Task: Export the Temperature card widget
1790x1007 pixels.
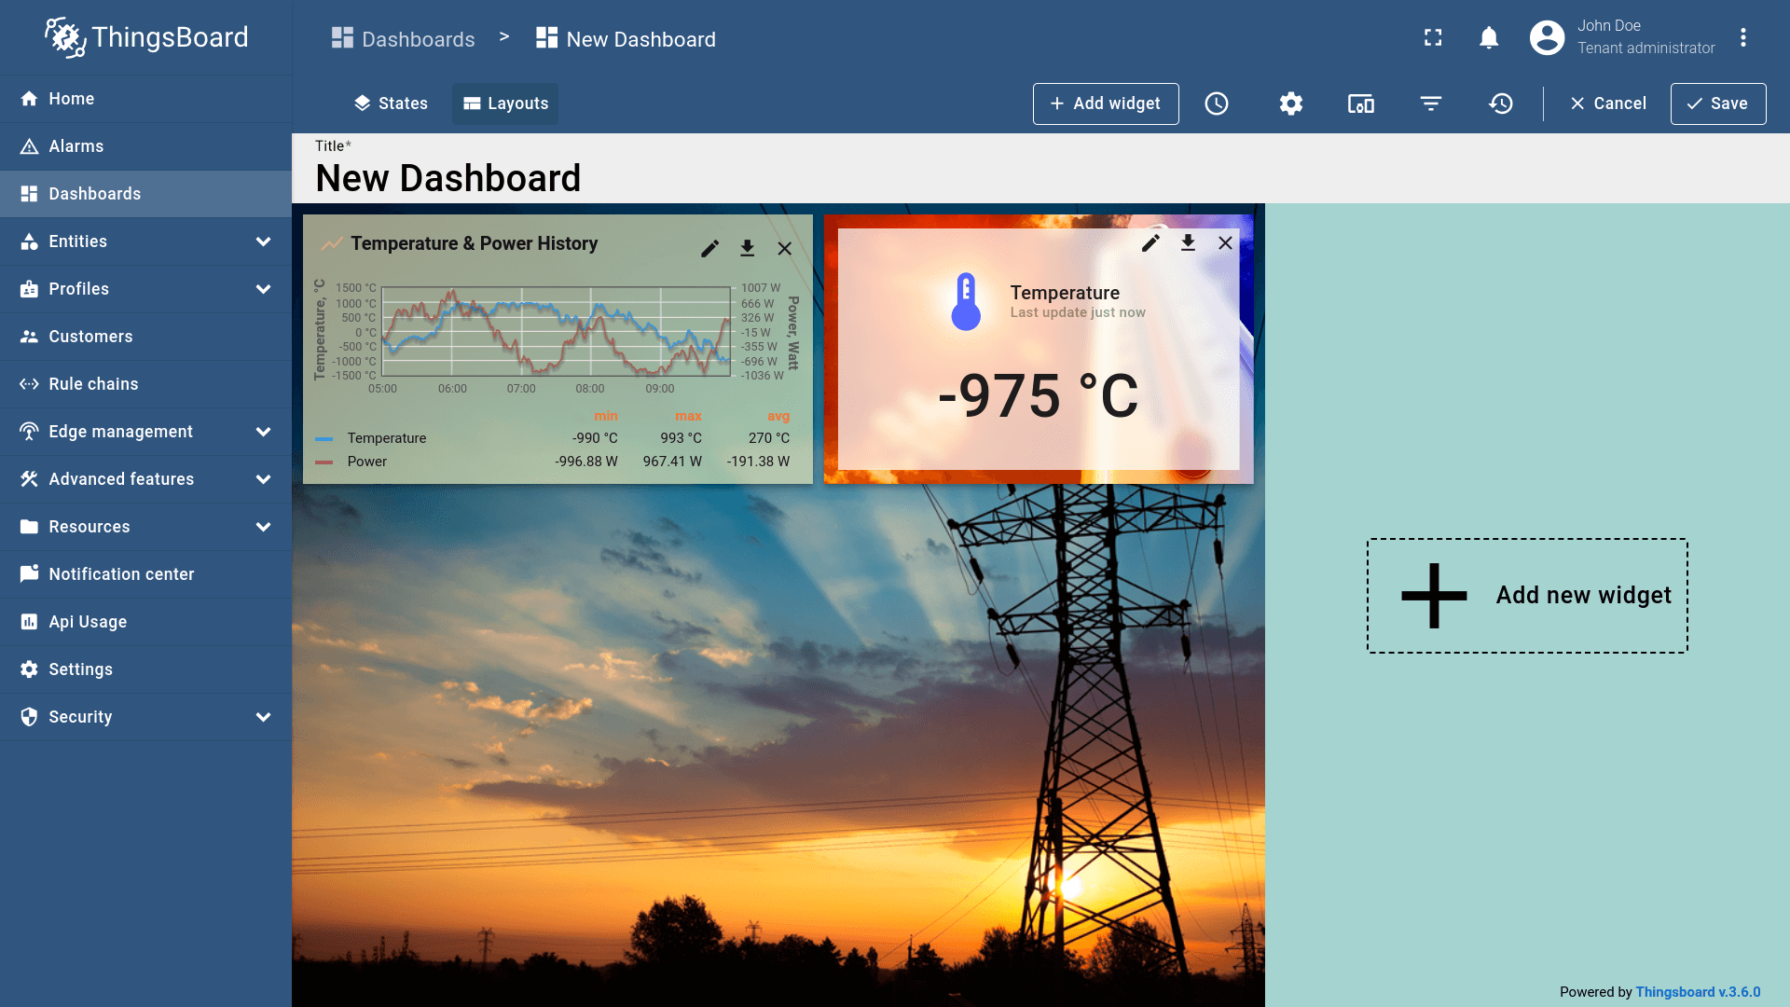Action: (x=1188, y=243)
